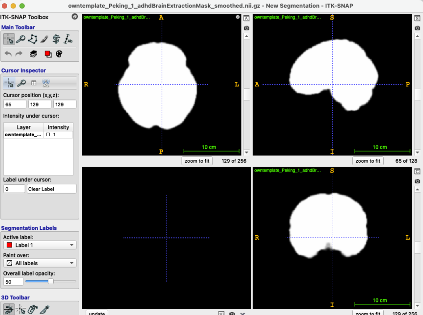Image resolution: width=423 pixels, height=315 pixels.
Task: Switch to the zoom tab in Cursor Inspector
Action: pyautogui.click(x=21, y=82)
